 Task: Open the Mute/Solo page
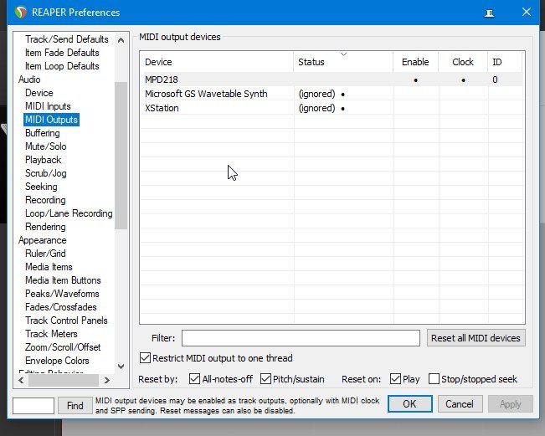point(45,146)
